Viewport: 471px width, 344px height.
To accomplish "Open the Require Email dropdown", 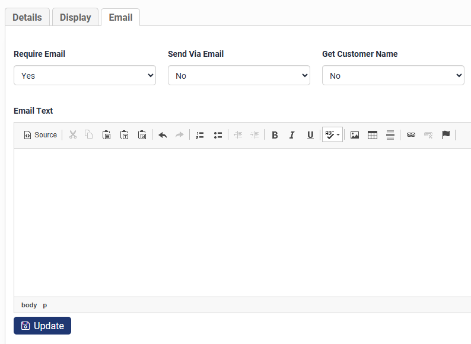I will pos(85,76).
